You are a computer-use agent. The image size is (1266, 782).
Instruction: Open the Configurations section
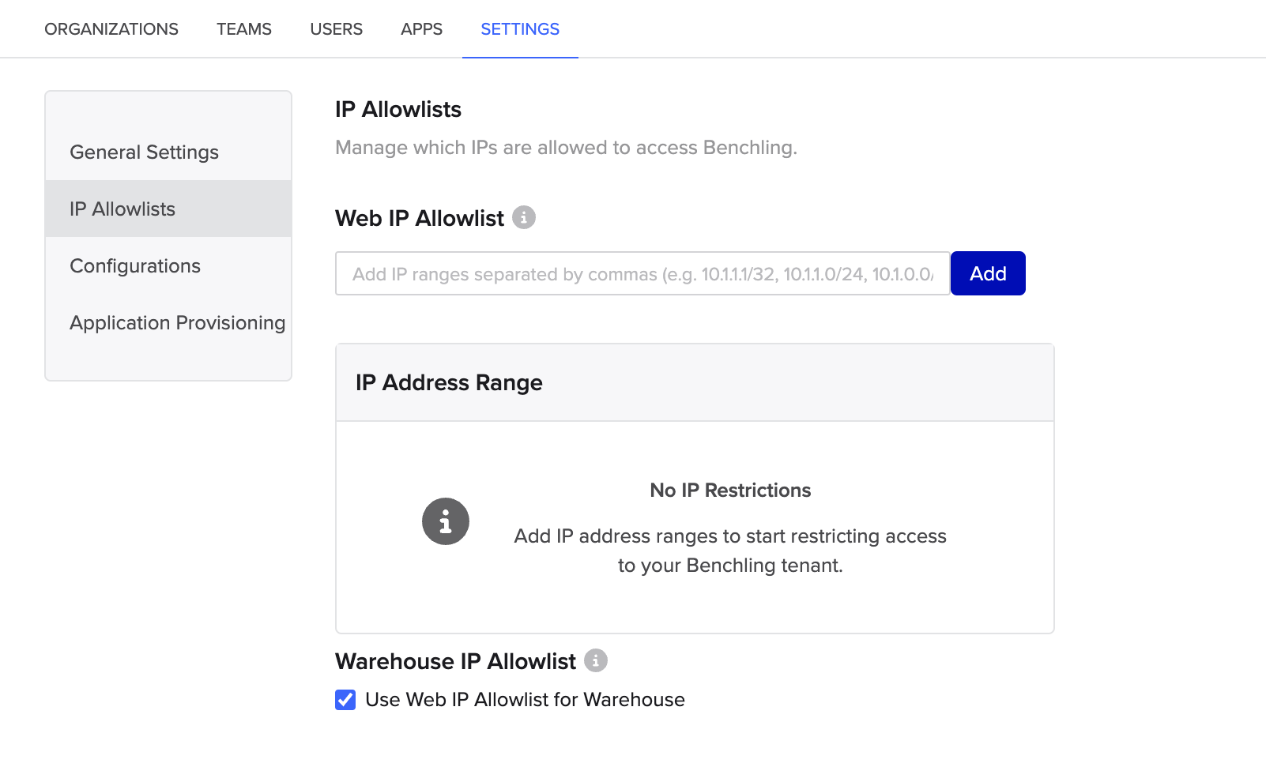pos(135,265)
